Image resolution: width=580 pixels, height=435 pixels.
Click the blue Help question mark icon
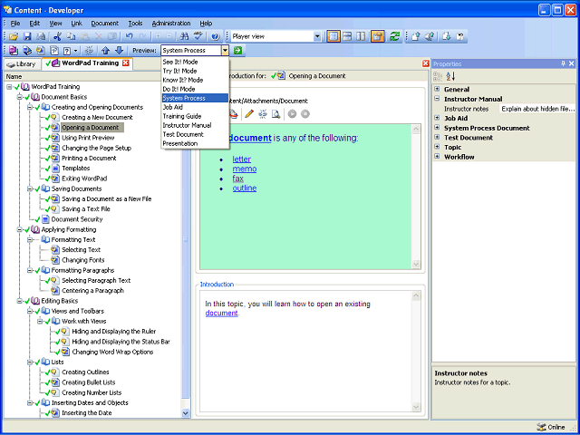pos(216,36)
